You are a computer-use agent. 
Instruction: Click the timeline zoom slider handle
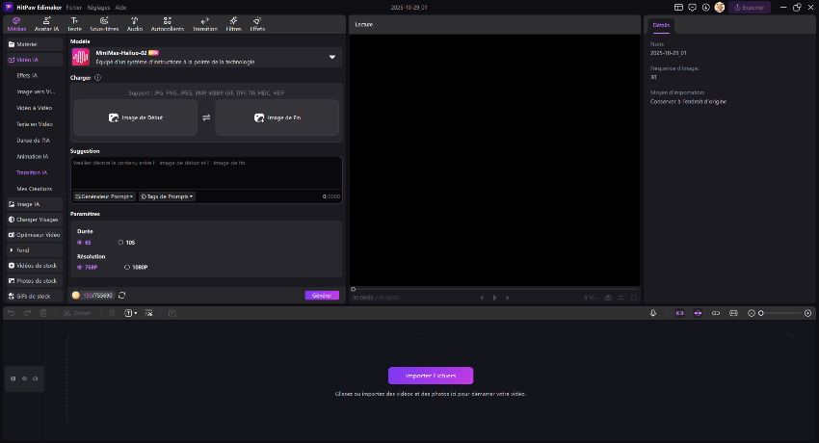[x=761, y=313]
